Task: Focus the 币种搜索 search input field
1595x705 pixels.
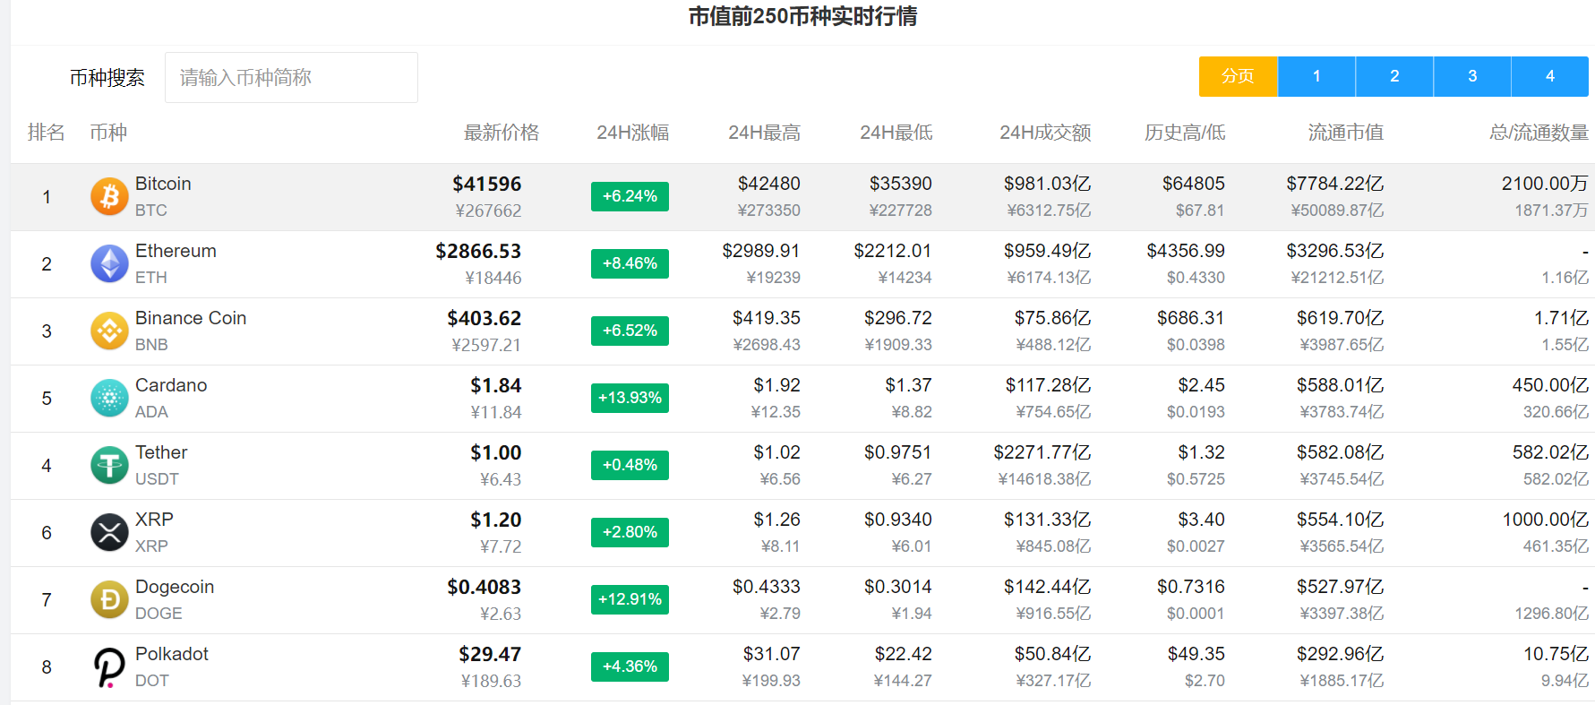Action: (x=291, y=78)
